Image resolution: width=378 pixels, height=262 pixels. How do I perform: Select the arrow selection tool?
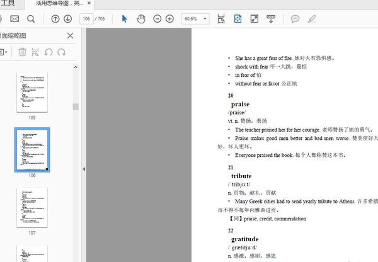(x=124, y=19)
